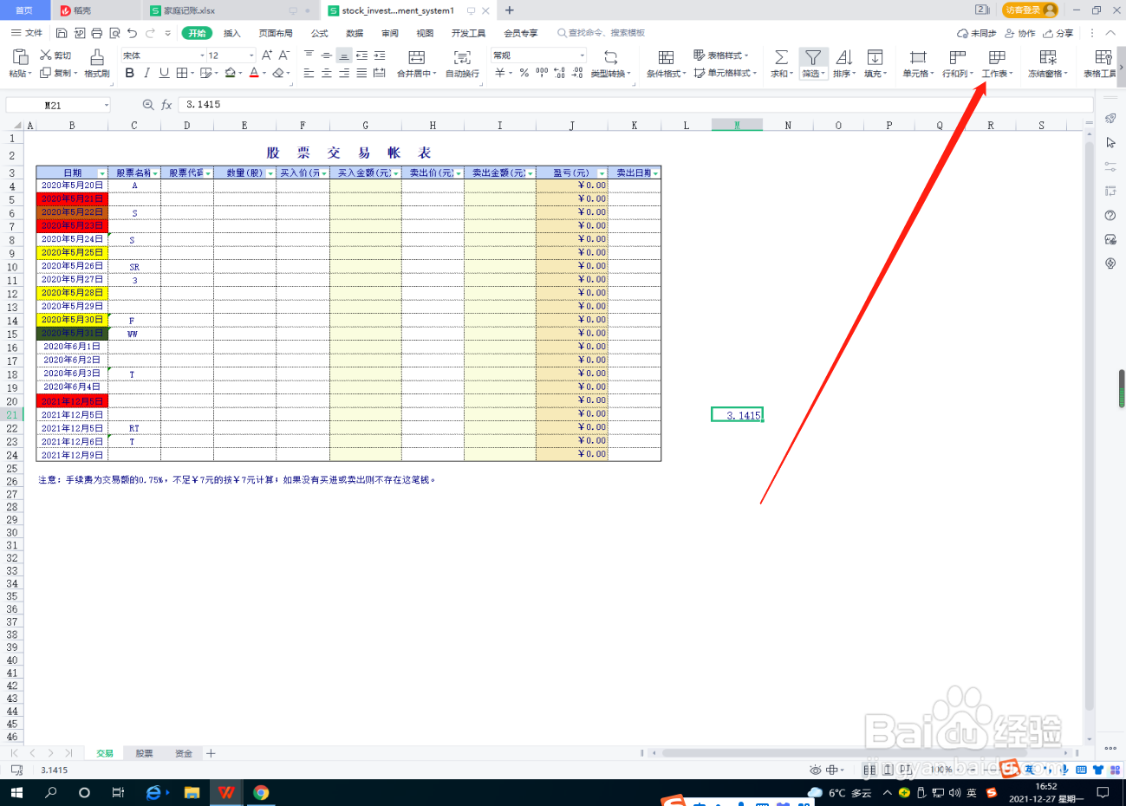Click the Fill (填充) icon
The height and width of the screenshot is (806, 1126).
[x=875, y=57]
